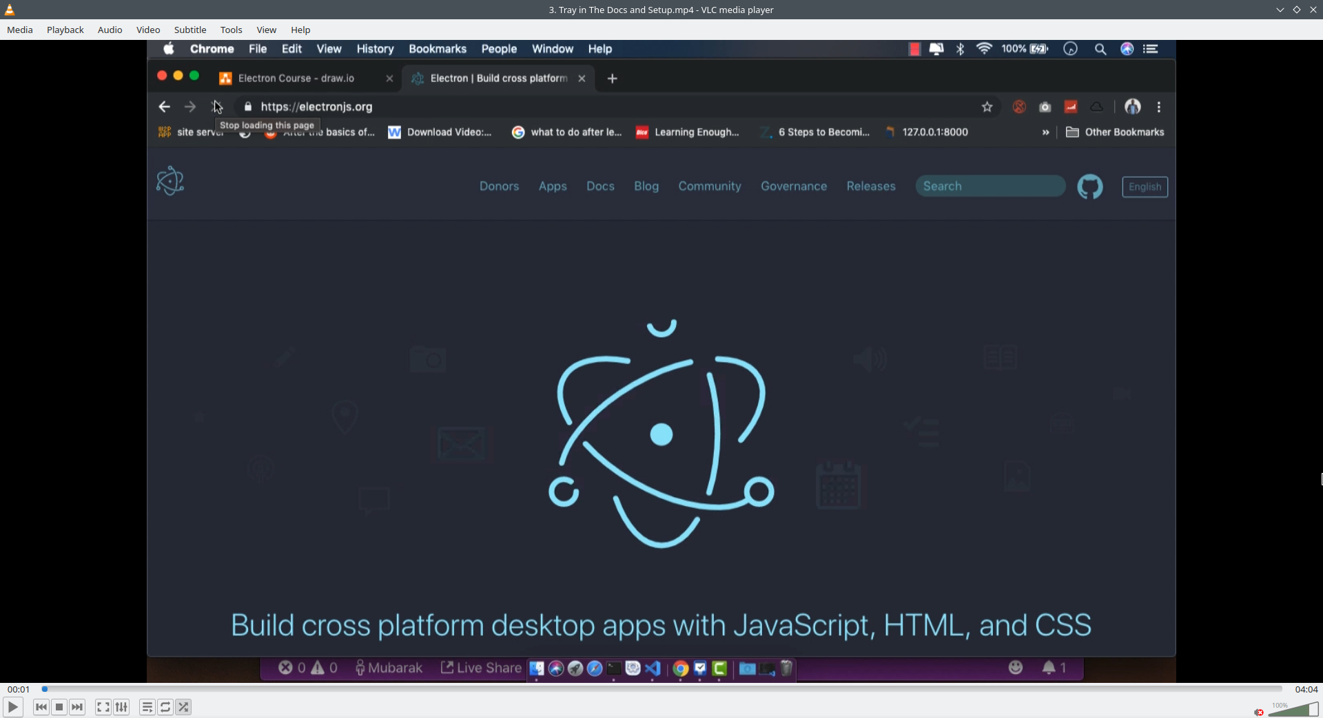Click the Visual Studio Code dock icon

653,668
